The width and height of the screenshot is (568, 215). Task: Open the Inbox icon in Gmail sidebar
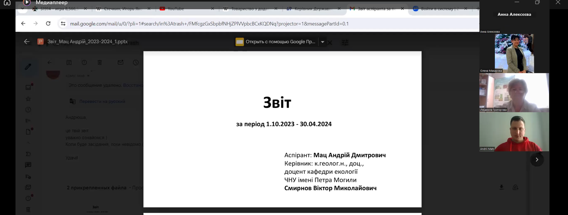28,87
